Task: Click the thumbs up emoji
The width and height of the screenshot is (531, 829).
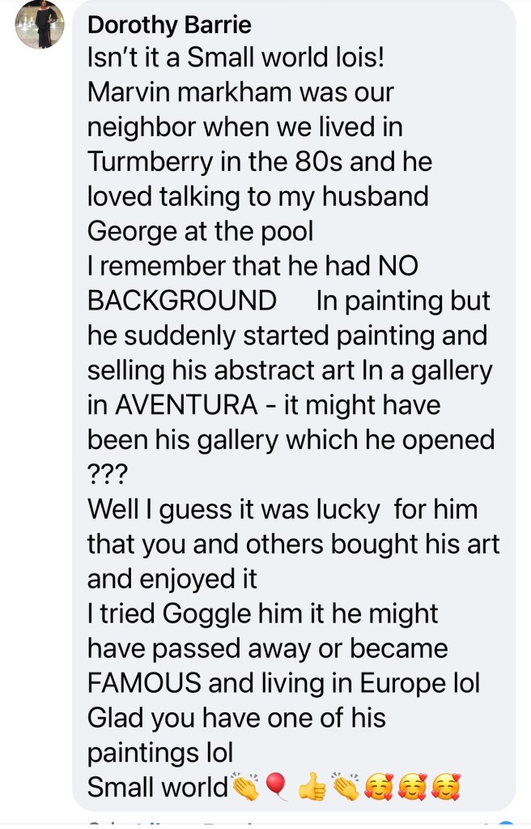Action: pos(311,786)
